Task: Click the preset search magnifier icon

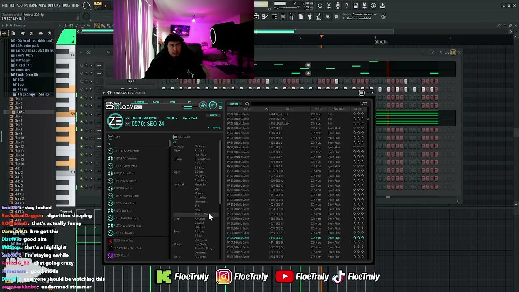Action: pyautogui.click(x=247, y=104)
